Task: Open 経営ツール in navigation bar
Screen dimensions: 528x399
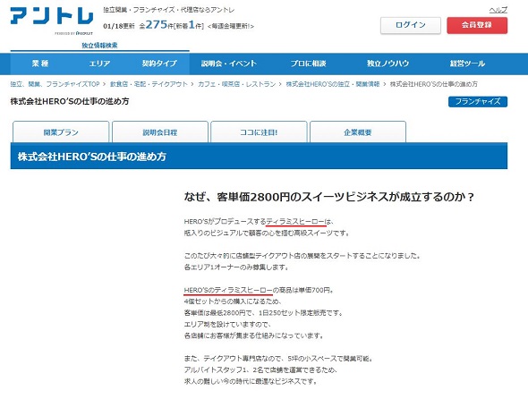Action: click(467, 64)
